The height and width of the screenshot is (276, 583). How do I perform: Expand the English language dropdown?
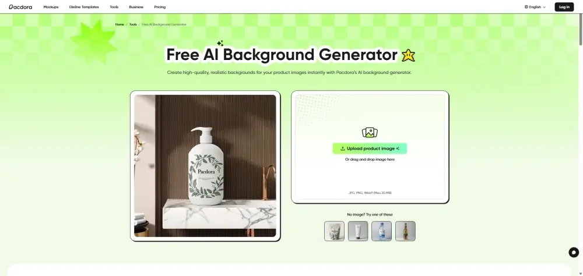[x=535, y=6]
